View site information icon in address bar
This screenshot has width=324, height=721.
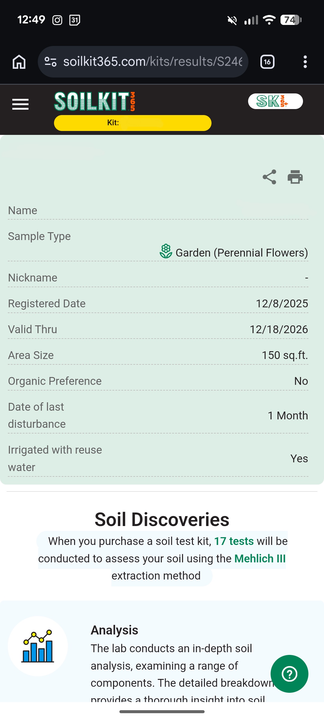click(50, 62)
